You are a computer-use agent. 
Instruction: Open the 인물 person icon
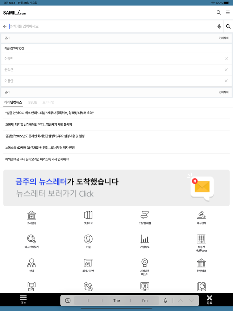pyautogui.click(x=88, y=239)
